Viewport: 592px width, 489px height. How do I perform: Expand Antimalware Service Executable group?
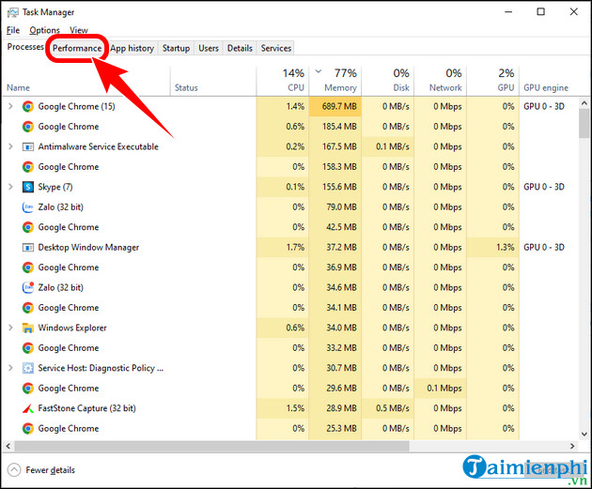pyautogui.click(x=10, y=146)
